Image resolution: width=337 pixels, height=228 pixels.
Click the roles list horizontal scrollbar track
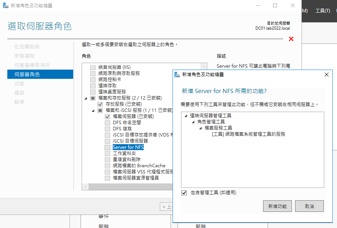click(131, 187)
